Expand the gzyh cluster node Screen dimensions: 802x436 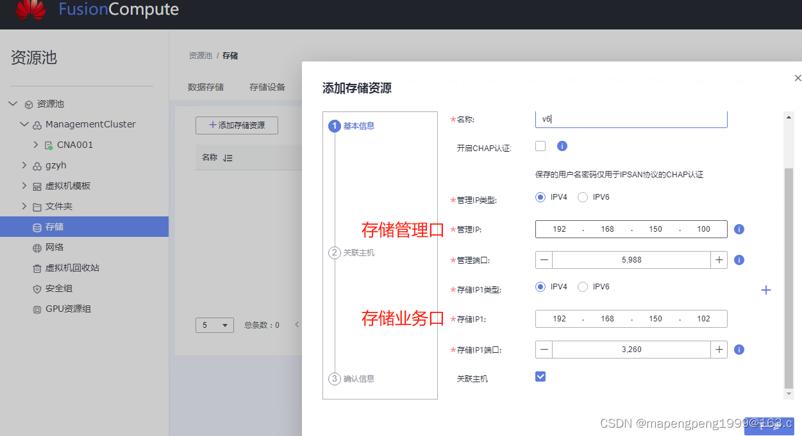(x=24, y=165)
